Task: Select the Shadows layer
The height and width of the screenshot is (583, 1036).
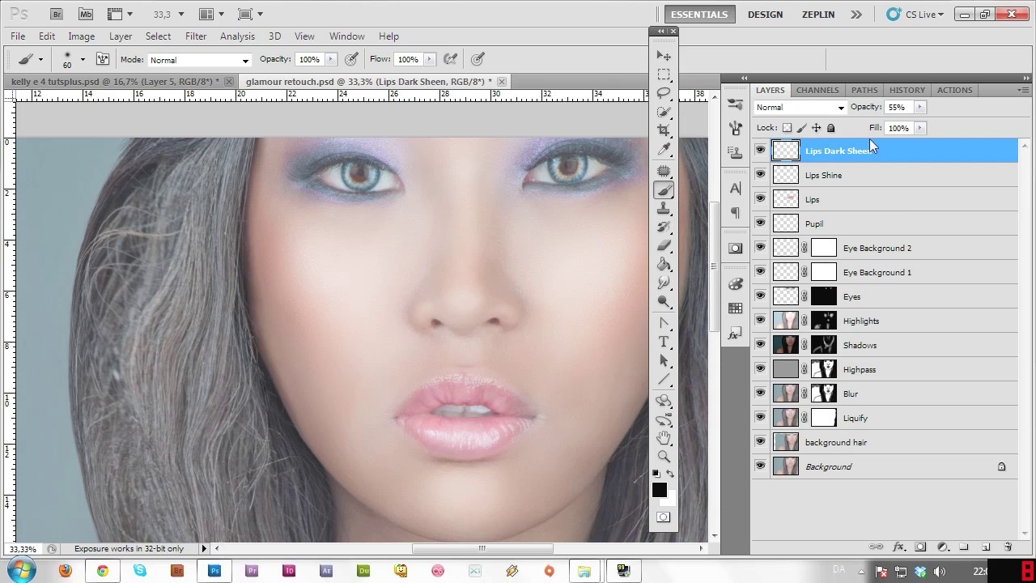Action: pos(860,345)
